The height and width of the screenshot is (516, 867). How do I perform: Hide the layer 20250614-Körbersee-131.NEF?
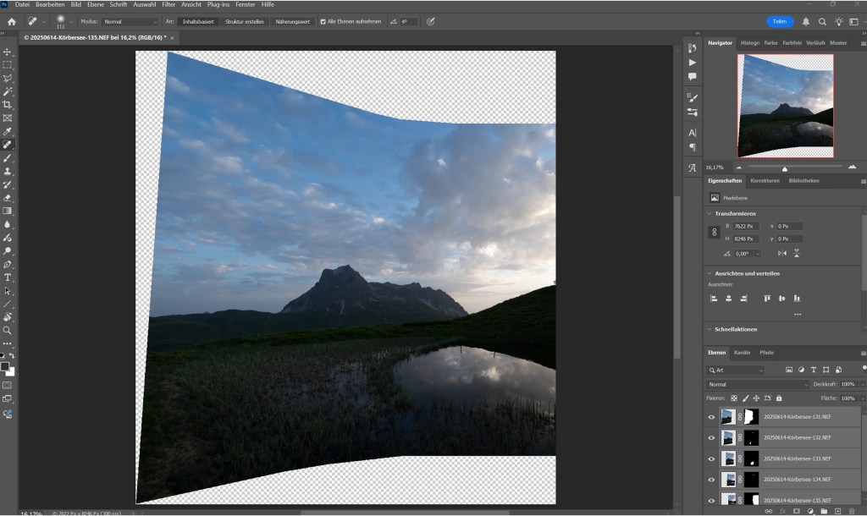[712, 416]
